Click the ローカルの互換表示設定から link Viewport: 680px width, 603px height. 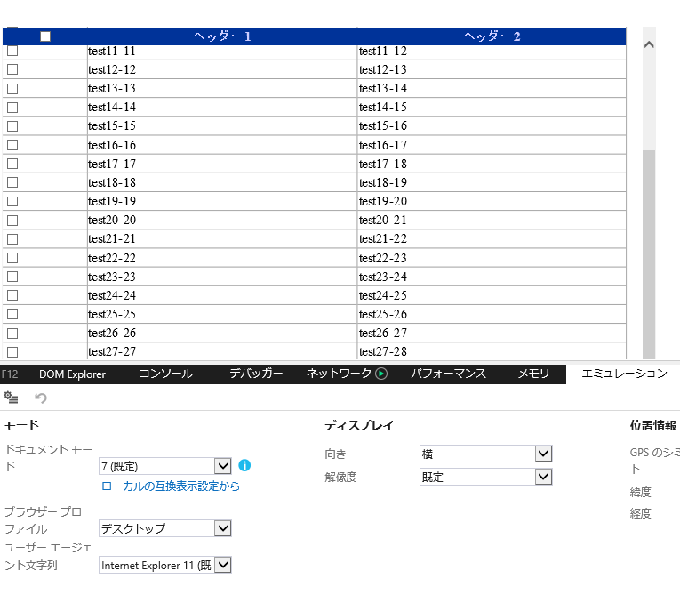(171, 486)
